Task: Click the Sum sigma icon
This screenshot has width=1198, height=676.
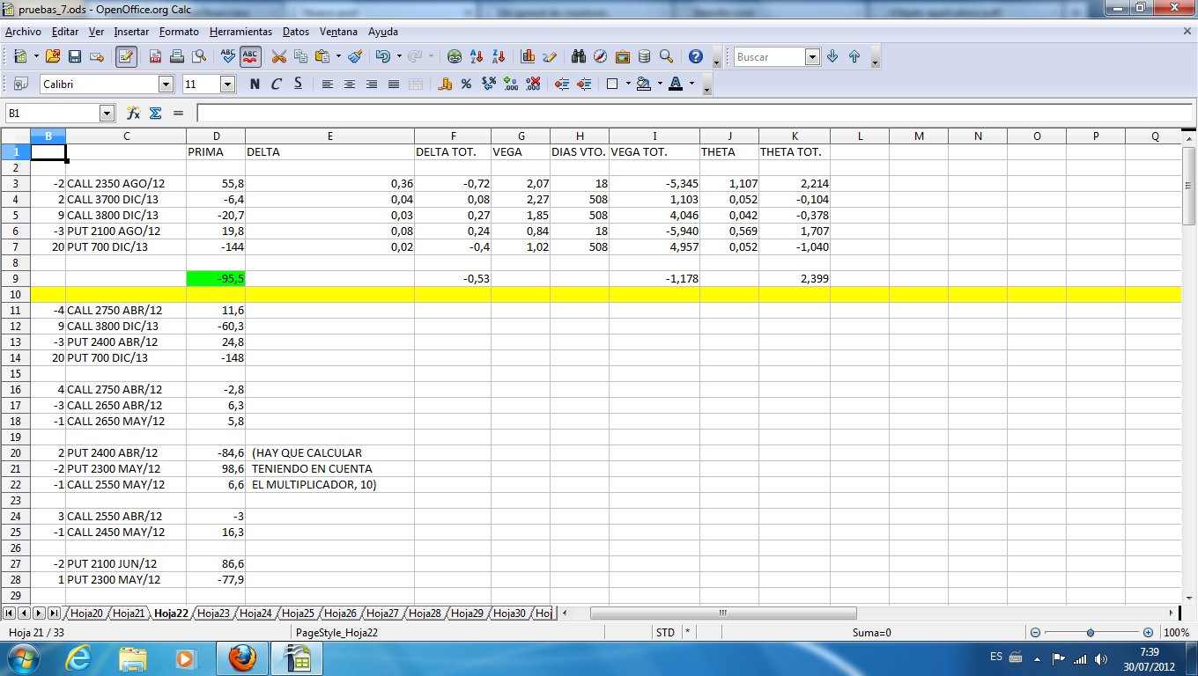Action: click(x=156, y=114)
